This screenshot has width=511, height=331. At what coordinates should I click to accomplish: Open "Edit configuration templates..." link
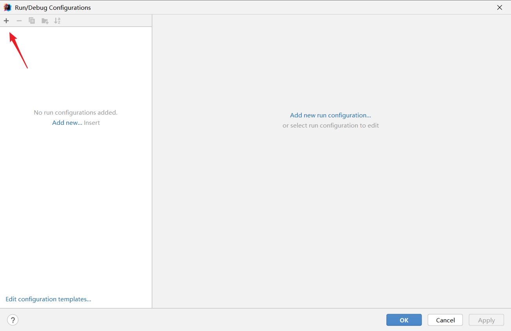[x=48, y=299]
